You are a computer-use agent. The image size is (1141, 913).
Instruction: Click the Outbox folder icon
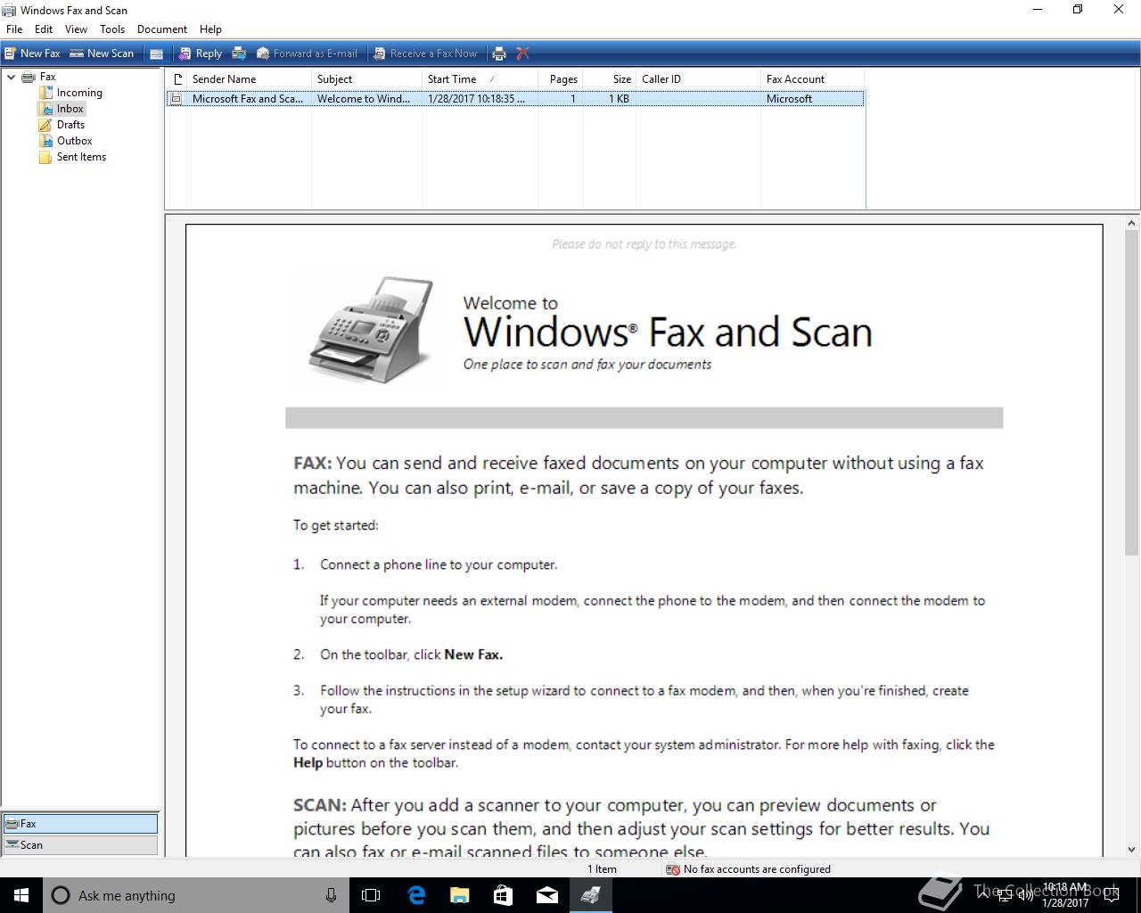(45, 141)
